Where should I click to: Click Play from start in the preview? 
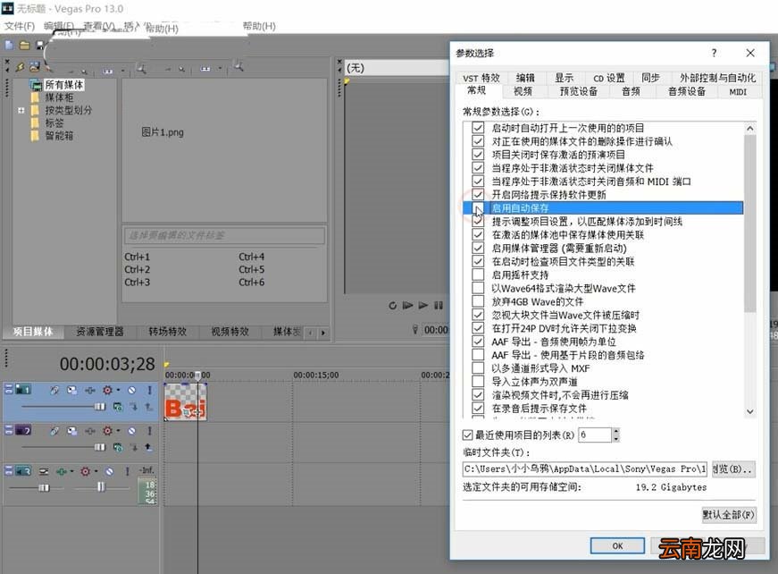(x=407, y=306)
